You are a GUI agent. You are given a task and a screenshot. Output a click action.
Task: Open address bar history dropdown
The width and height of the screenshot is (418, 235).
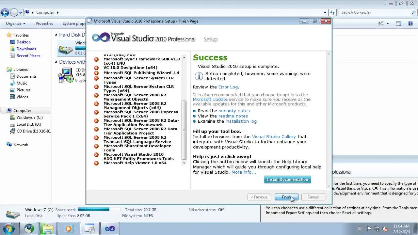(325, 13)
